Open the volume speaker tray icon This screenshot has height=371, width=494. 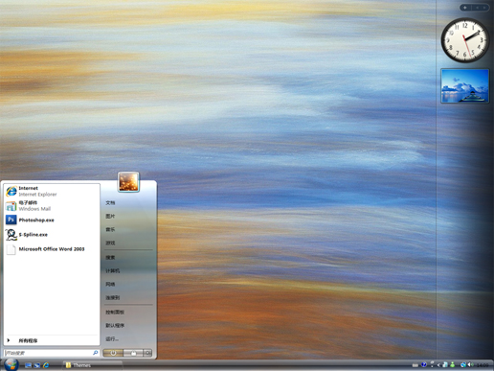pyautogui.click(x=470, y=364)
